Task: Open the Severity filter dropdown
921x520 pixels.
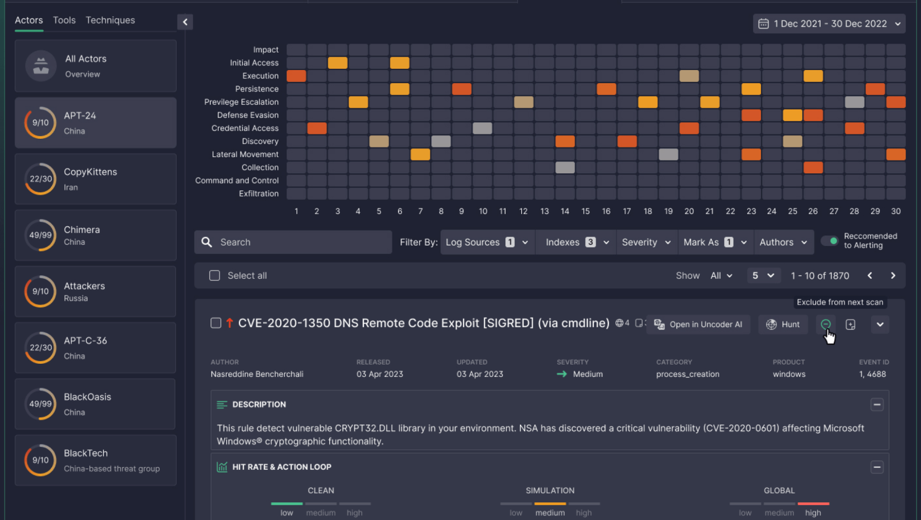Action: click(646, 242)
